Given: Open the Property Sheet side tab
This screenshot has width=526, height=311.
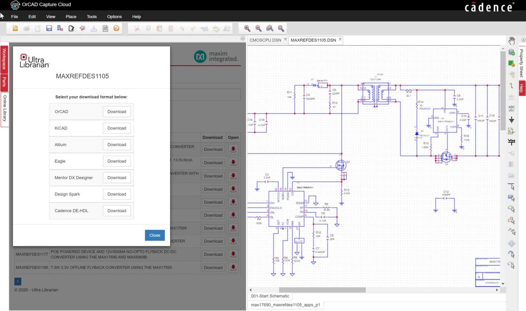Looking at the screenshot, I should pyautogui.click(x=522, y=63).
